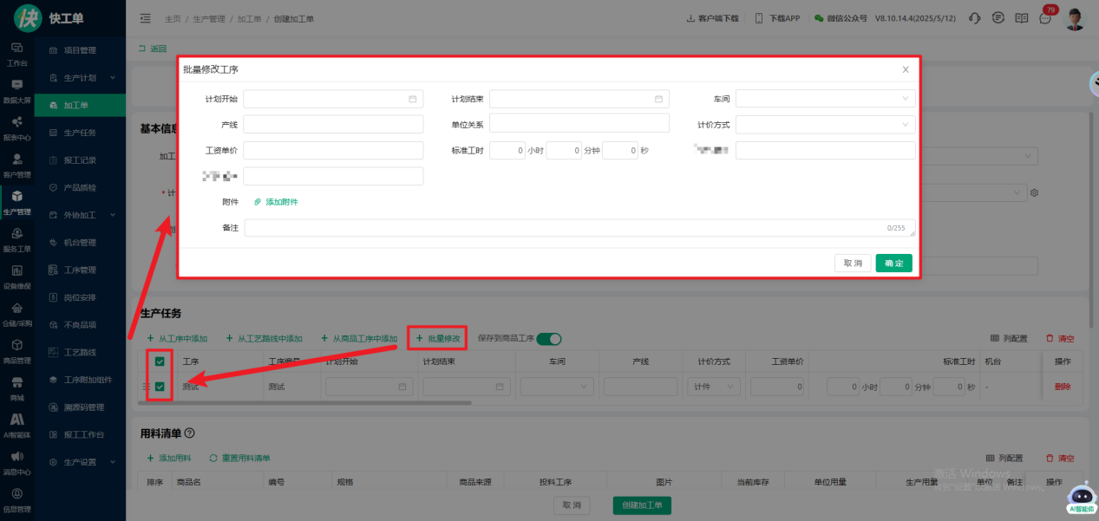Click the calendar icon in 计划开始 field
This screenshot has width=1099, height=521.
(x=413, y=99)
